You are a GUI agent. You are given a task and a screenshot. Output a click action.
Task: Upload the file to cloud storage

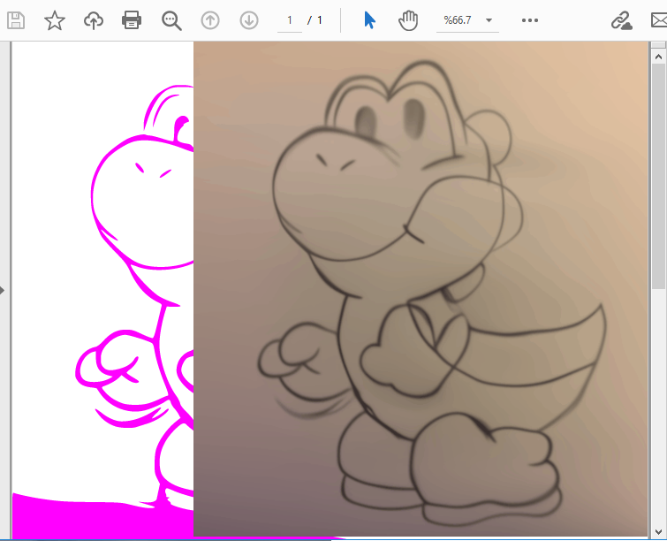coord(94,20)
